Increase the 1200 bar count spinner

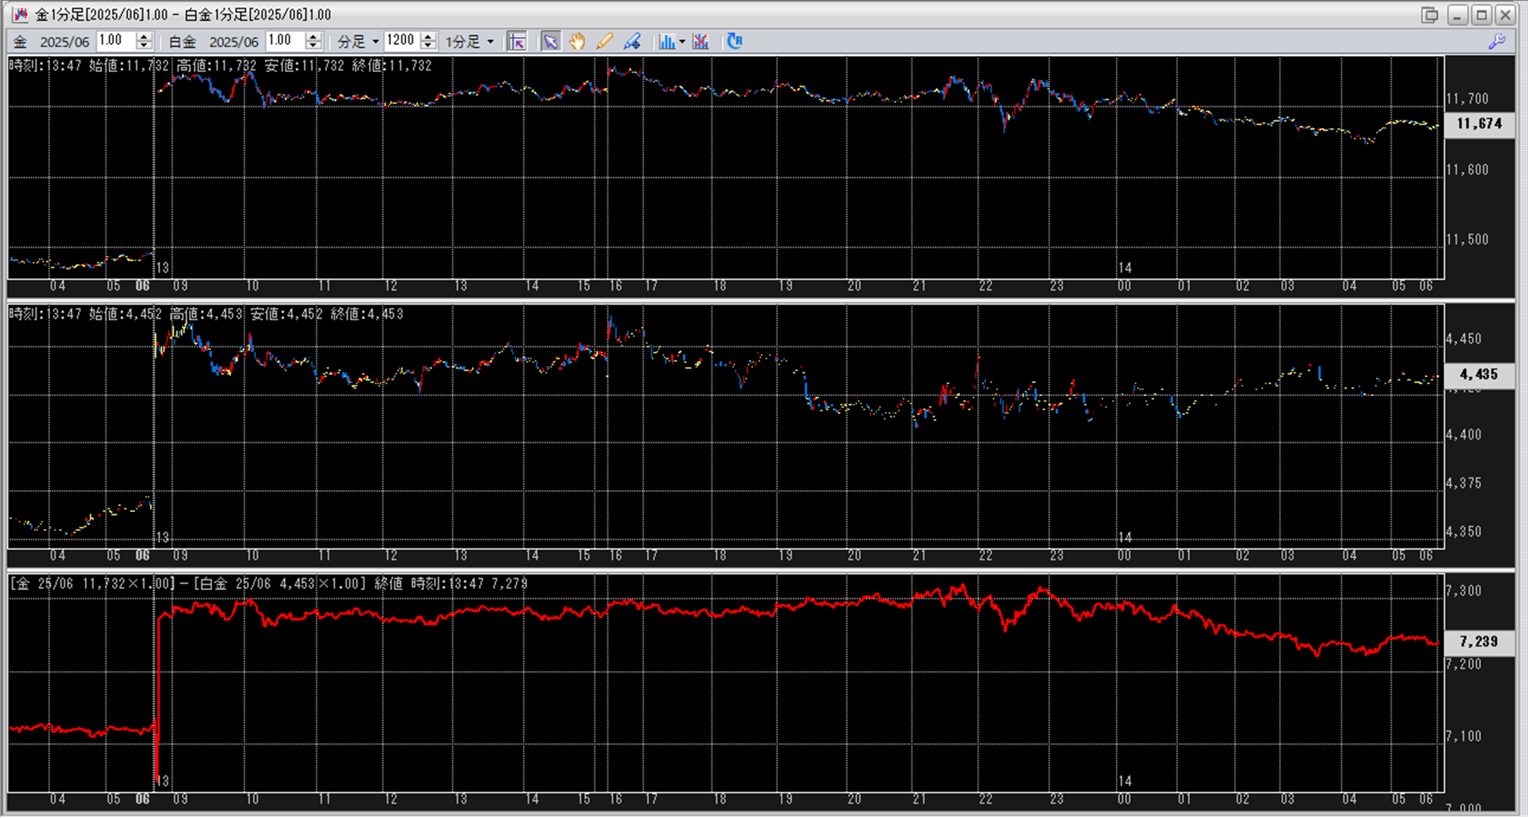(x=428, y=36)
